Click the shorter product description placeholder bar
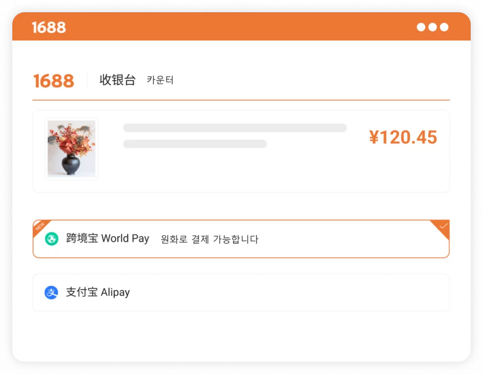 pos(195,144)
